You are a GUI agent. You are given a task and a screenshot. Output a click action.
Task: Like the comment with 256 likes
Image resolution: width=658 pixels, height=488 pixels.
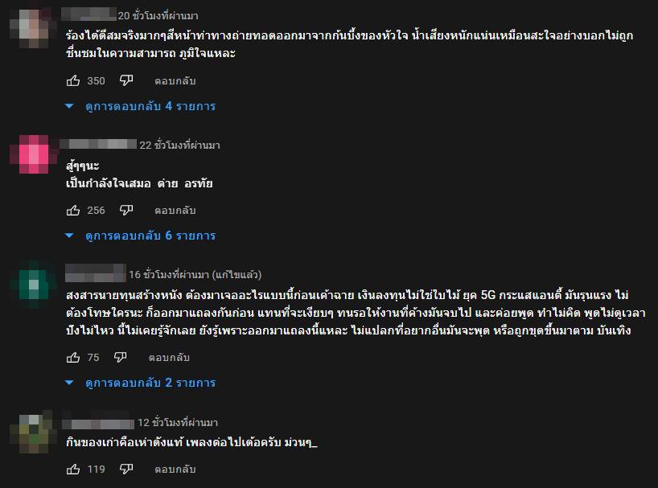[x=73, y=211]
